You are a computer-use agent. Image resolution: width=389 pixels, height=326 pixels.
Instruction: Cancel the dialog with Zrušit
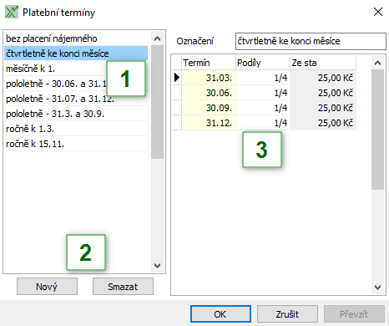coord(287,314)
